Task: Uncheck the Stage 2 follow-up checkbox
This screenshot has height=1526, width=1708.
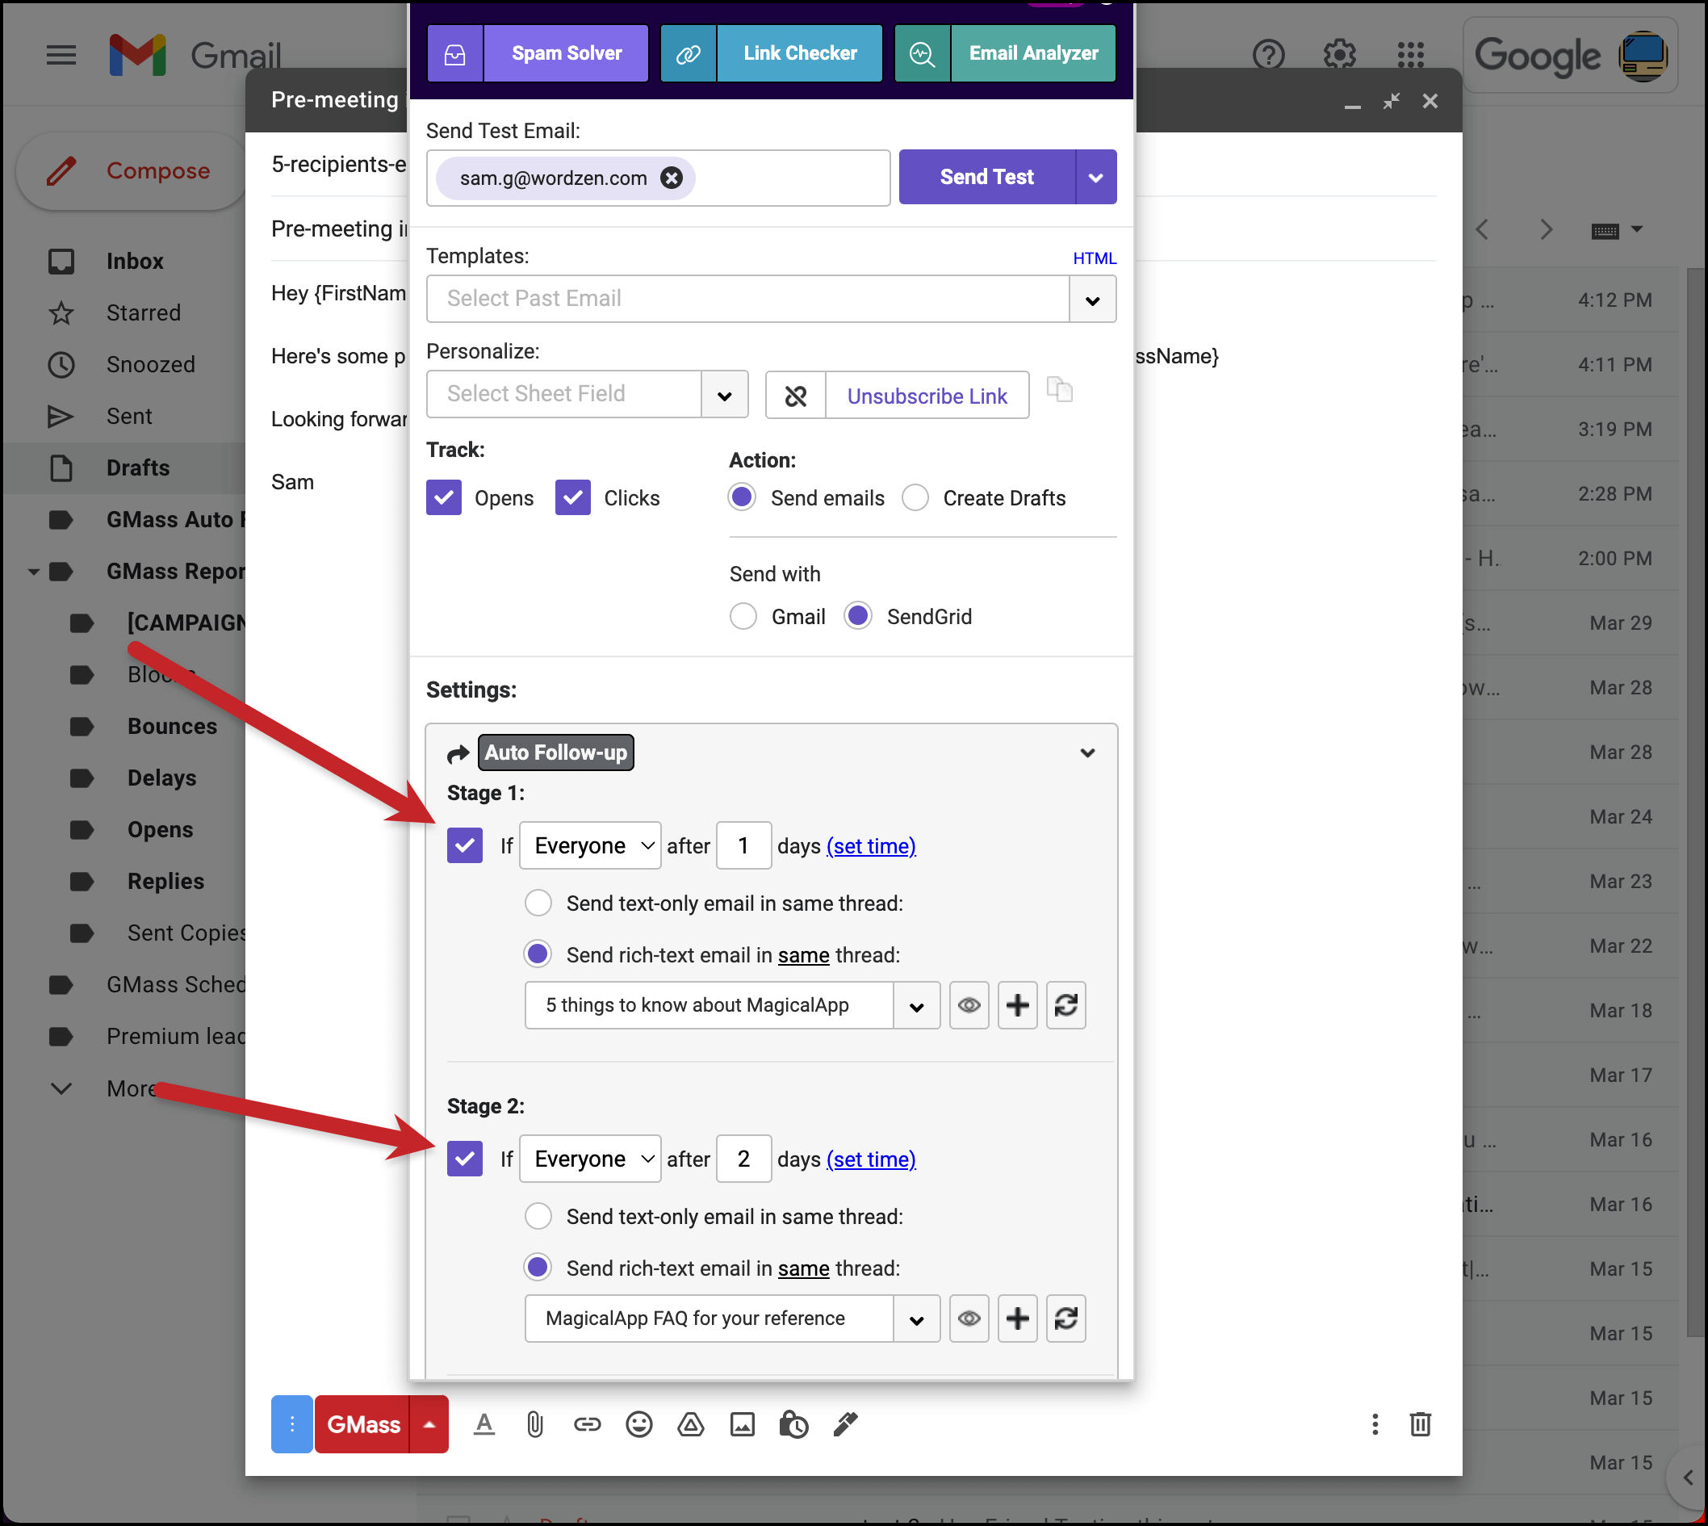Action: pyautogui.click(x=464, y=1159)
